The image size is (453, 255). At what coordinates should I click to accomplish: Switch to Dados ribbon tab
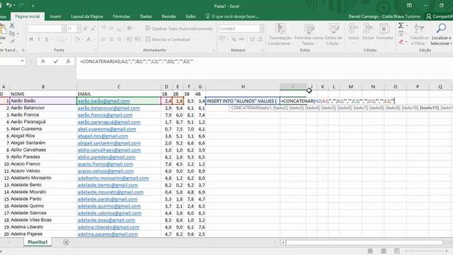click(x=146, y=16)
